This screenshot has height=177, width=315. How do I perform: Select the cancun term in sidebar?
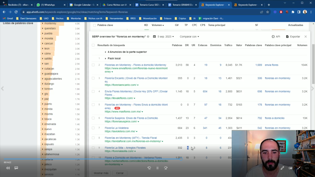coord(49,44)
